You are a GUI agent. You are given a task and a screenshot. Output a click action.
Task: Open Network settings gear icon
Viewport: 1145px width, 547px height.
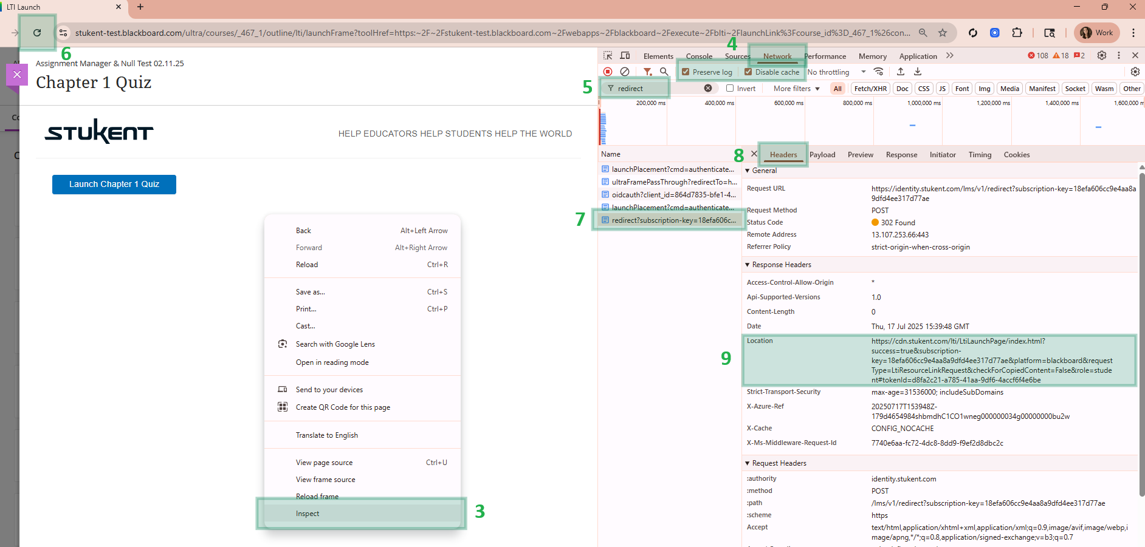tap(1135, 72)
